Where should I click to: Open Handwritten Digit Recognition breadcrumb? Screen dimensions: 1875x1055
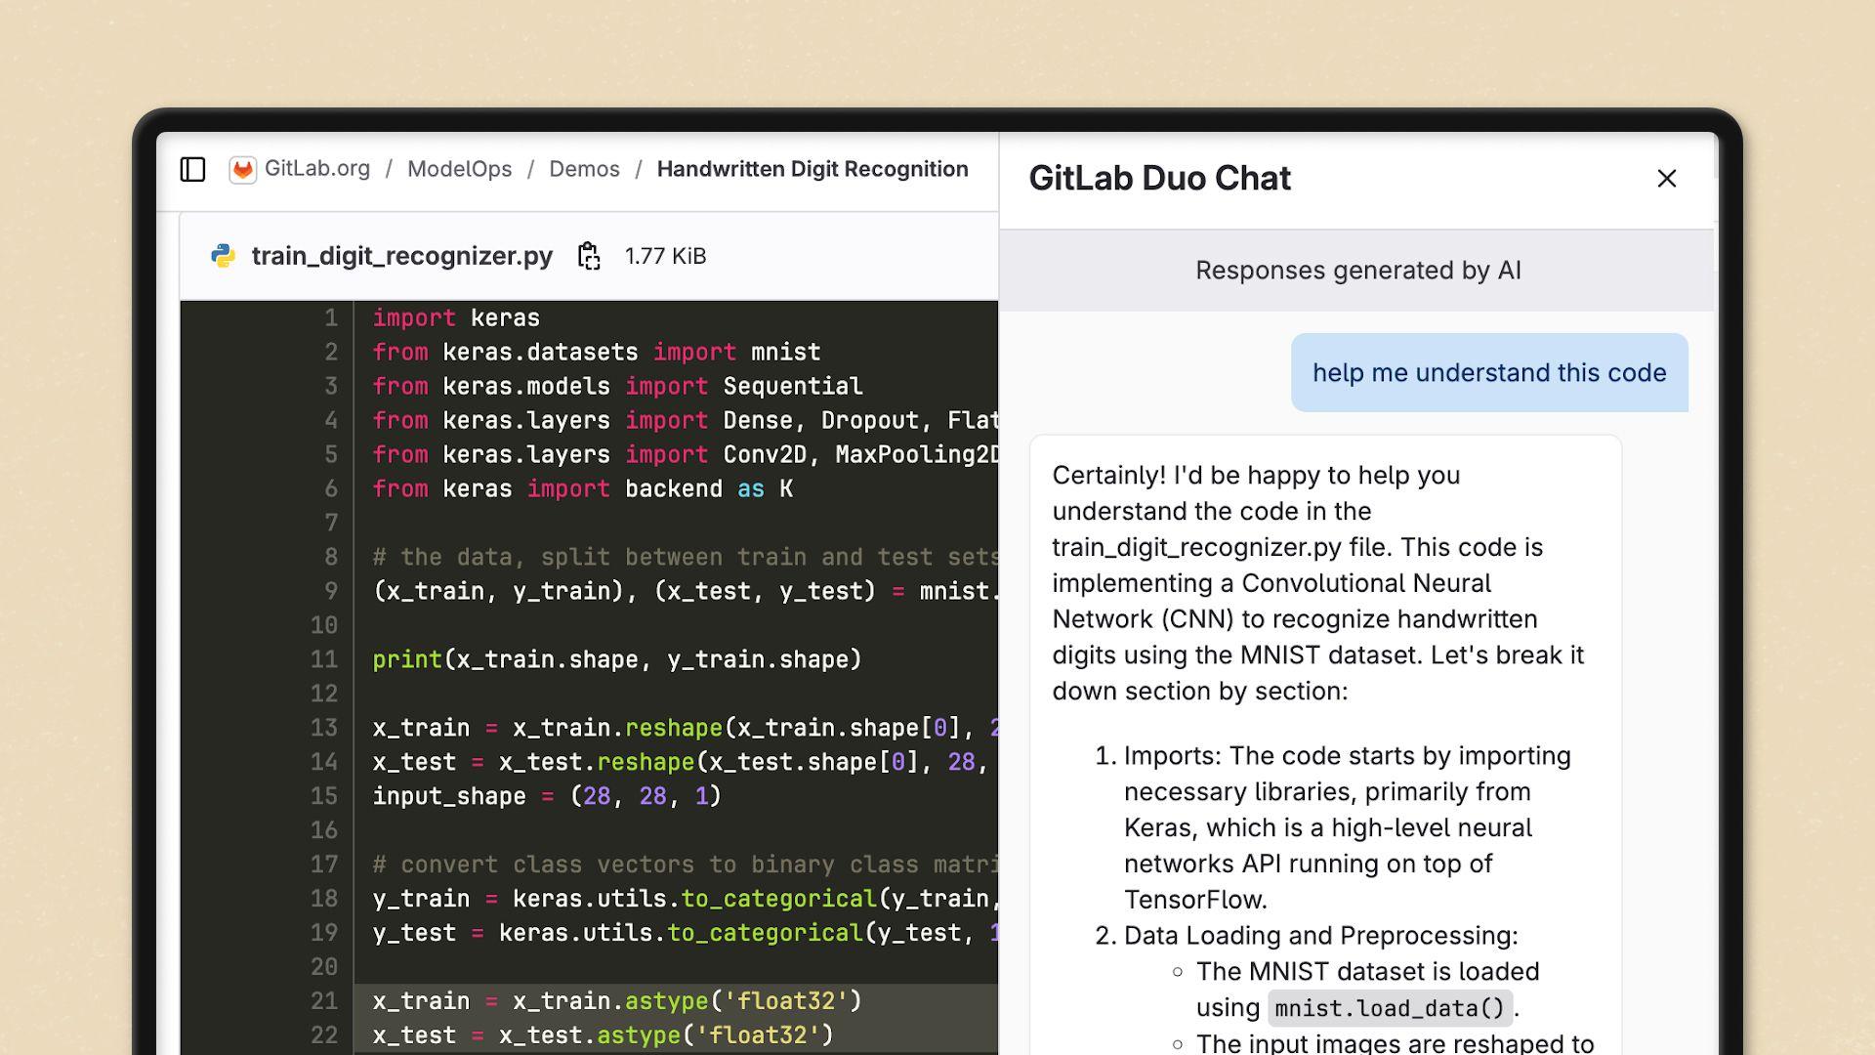click(x=812, y=169)
